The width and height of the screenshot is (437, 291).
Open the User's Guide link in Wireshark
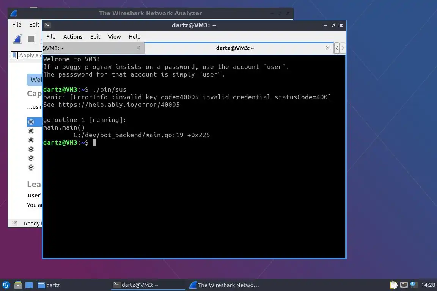pos(35,196)
